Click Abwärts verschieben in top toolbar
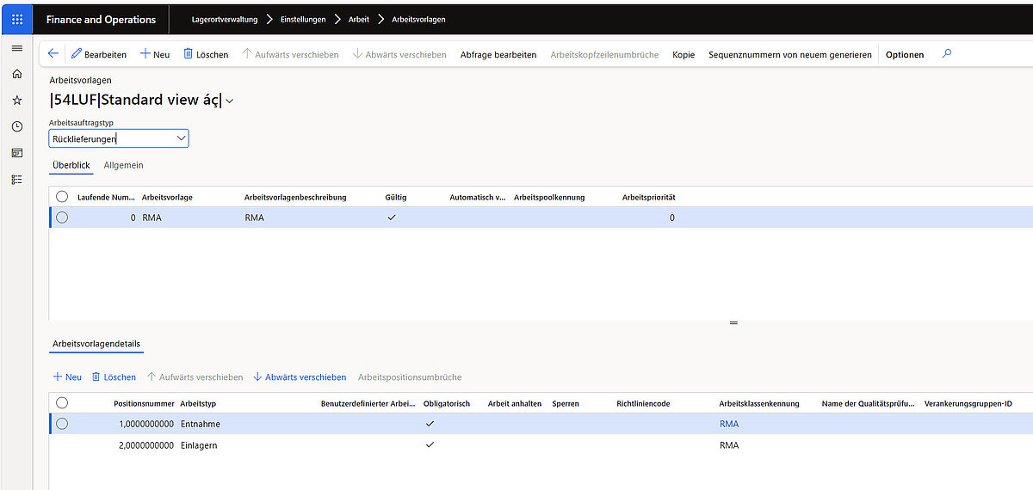Viewport: 1033px width, 490px height. [399, 54]
